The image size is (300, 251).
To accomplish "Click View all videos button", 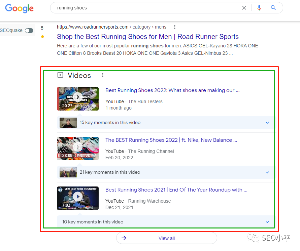I will point(166,238).
